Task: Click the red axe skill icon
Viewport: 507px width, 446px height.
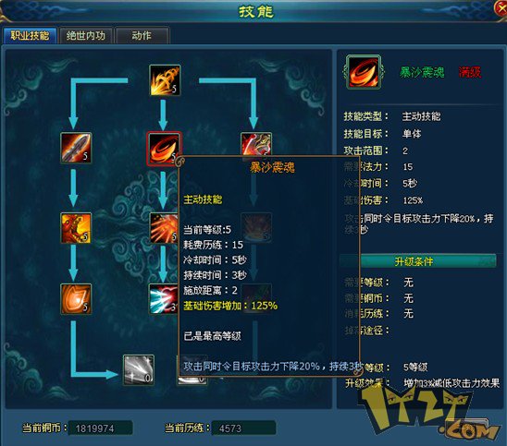Action: 256,144
